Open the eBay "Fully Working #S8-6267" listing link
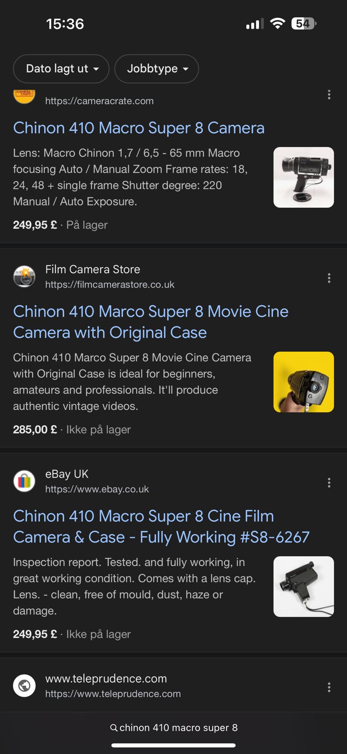The height and width of the screenshot is (754, 347). point(161,526)
